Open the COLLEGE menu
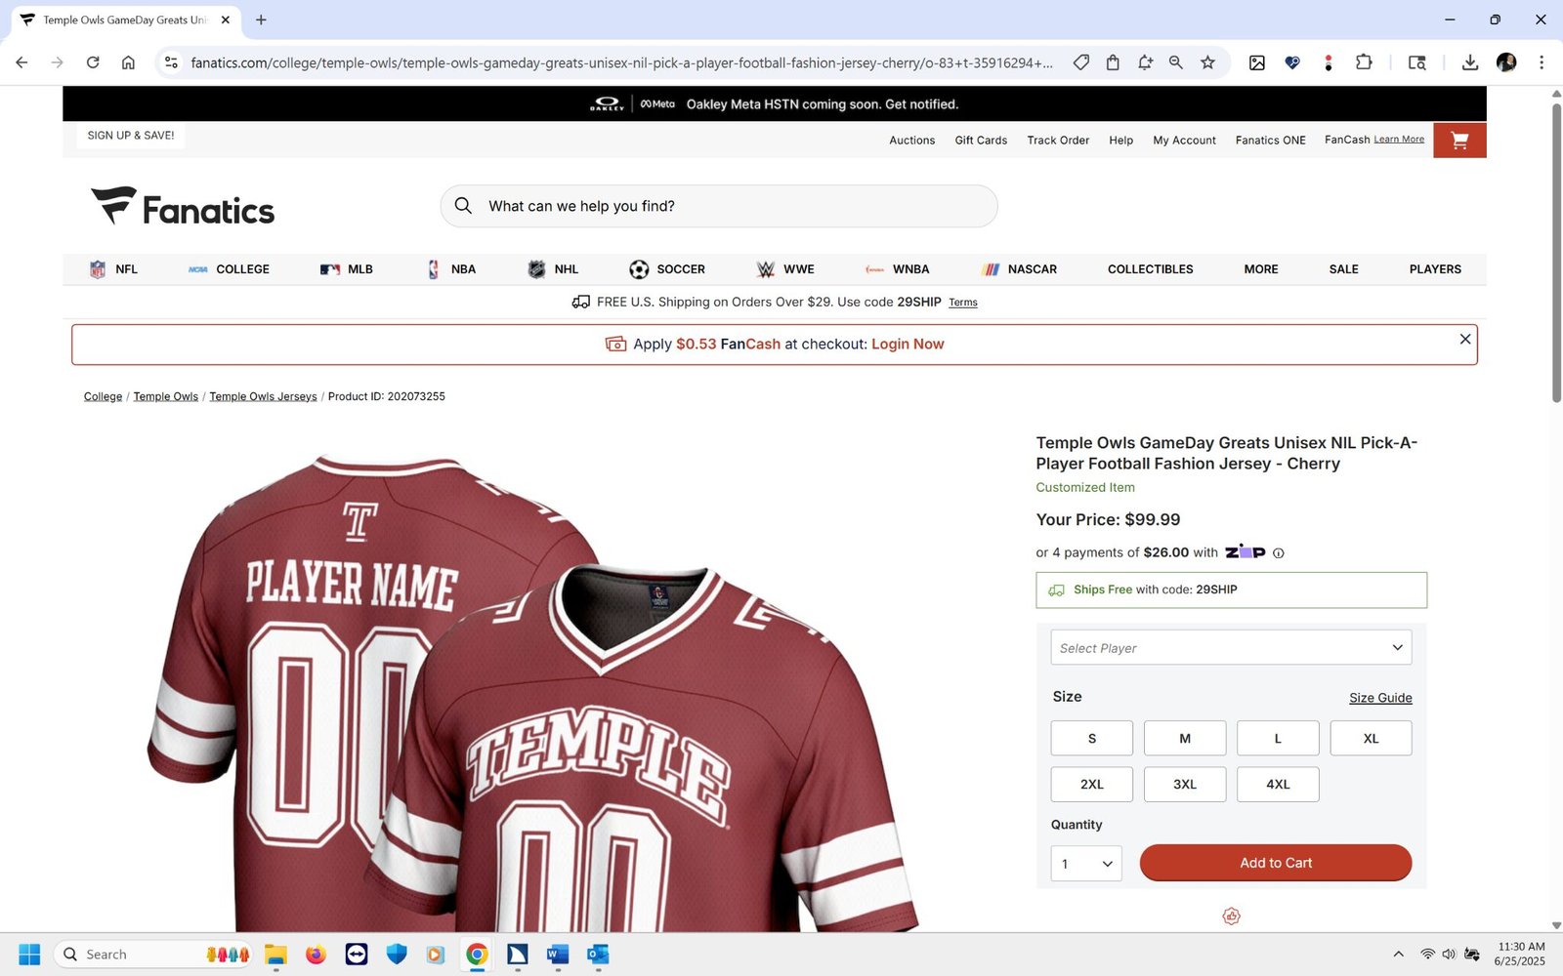The image size is (1563, 976). [230, 269]
